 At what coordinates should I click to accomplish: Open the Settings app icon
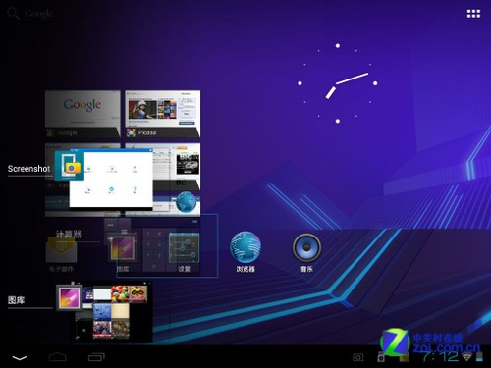tap(184, 247)
